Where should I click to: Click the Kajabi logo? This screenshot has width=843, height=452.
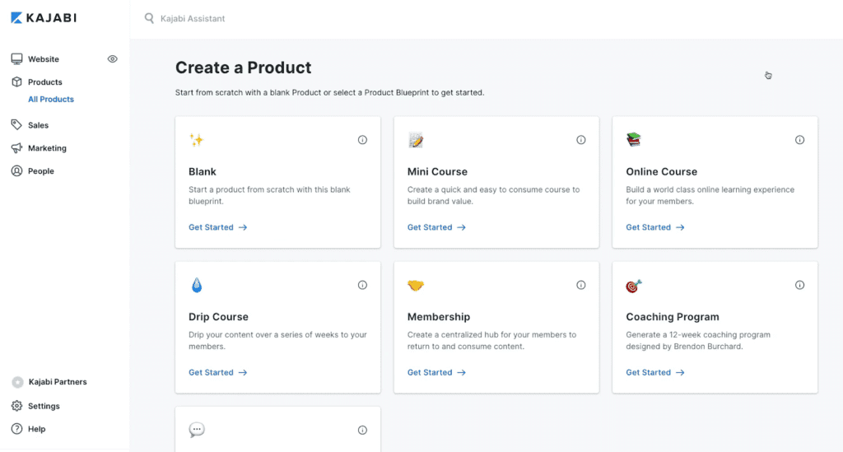[x=44, y=18]
